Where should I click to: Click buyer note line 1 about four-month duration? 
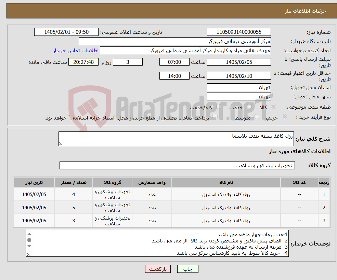(x=252, y=235)
